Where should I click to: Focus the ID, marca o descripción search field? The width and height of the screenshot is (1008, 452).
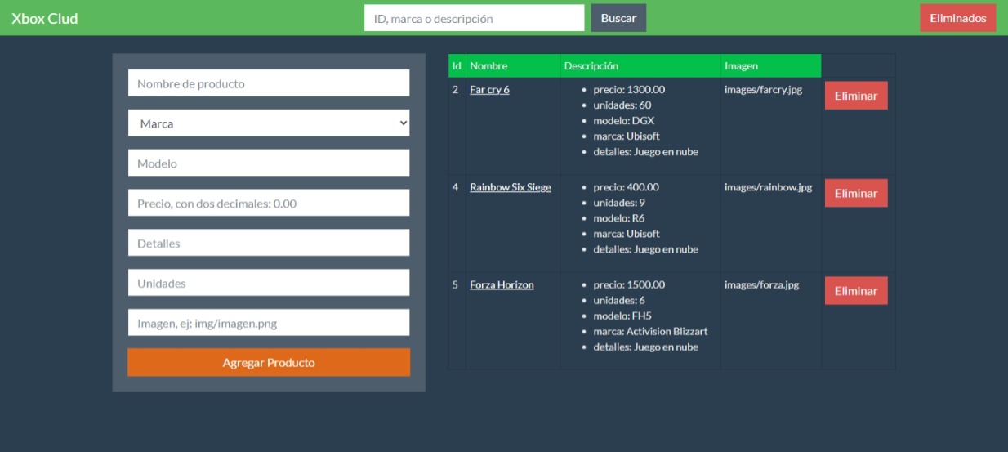(474, 18)
